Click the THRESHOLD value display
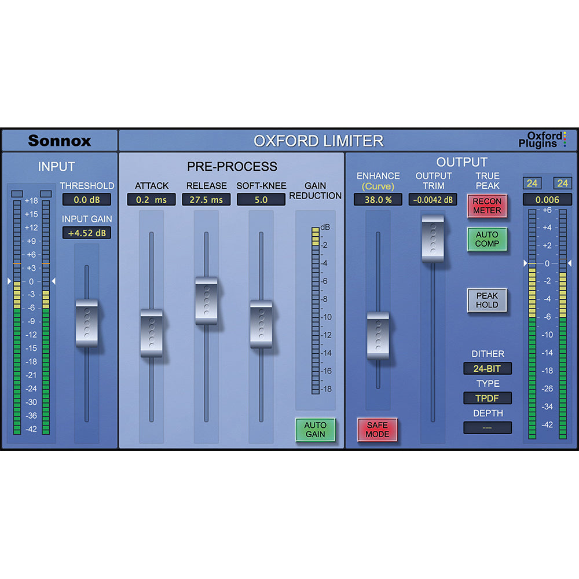579x579 pixels. 87,200
